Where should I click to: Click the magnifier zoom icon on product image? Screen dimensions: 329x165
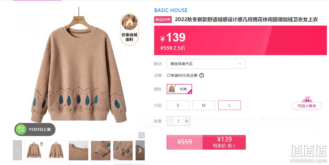tap(142, 135)
